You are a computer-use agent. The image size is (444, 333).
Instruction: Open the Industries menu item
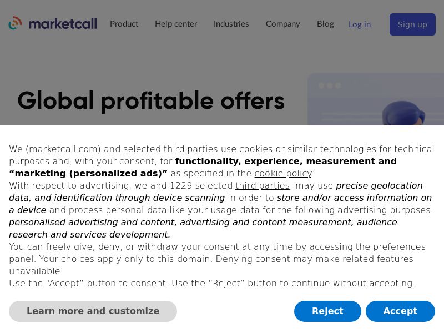[231, 24]
